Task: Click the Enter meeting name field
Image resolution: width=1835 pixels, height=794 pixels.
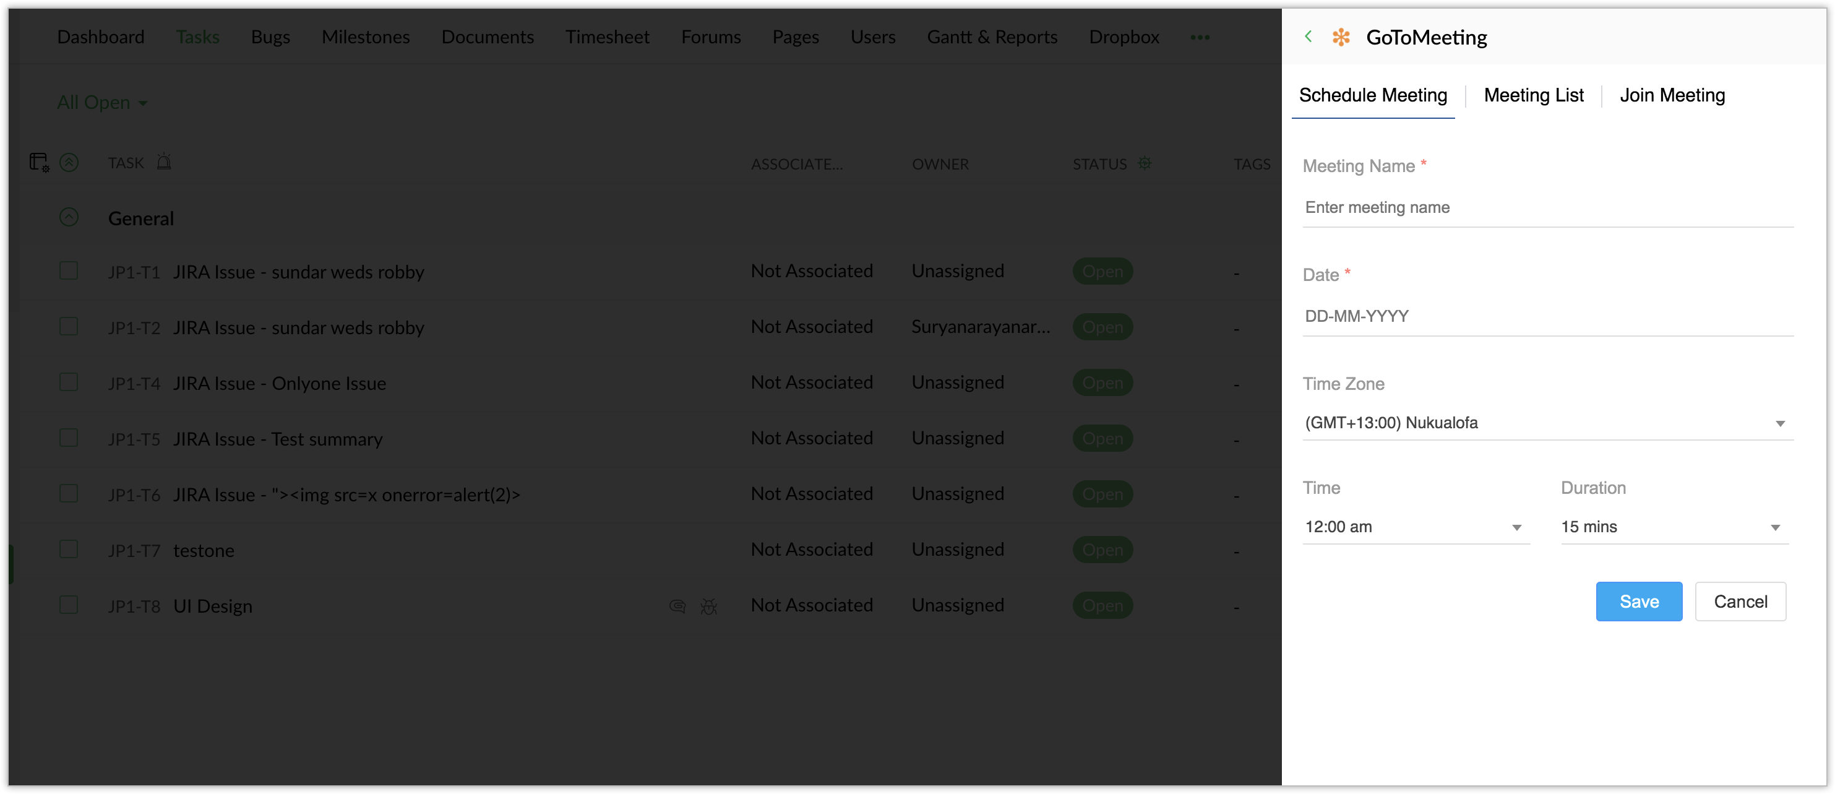Action: pos(1547,207)
